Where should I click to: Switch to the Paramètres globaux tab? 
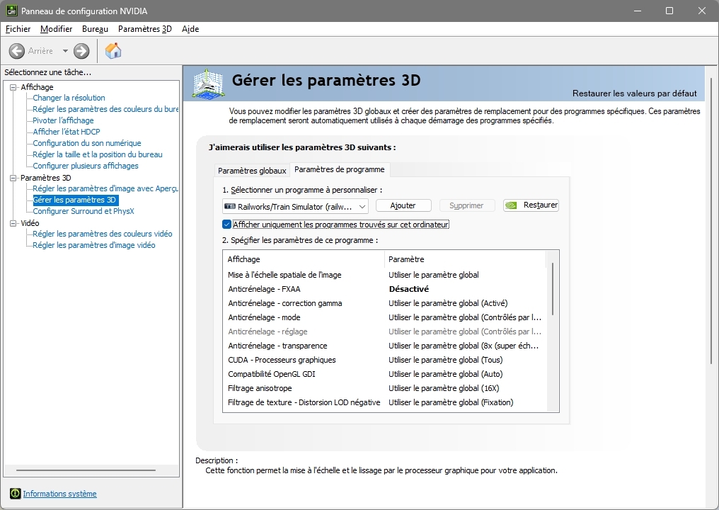[252, 171]
